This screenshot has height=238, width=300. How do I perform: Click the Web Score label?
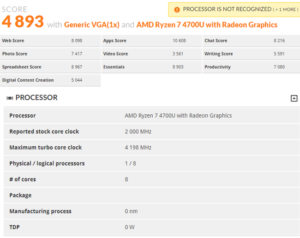[13, 41]
